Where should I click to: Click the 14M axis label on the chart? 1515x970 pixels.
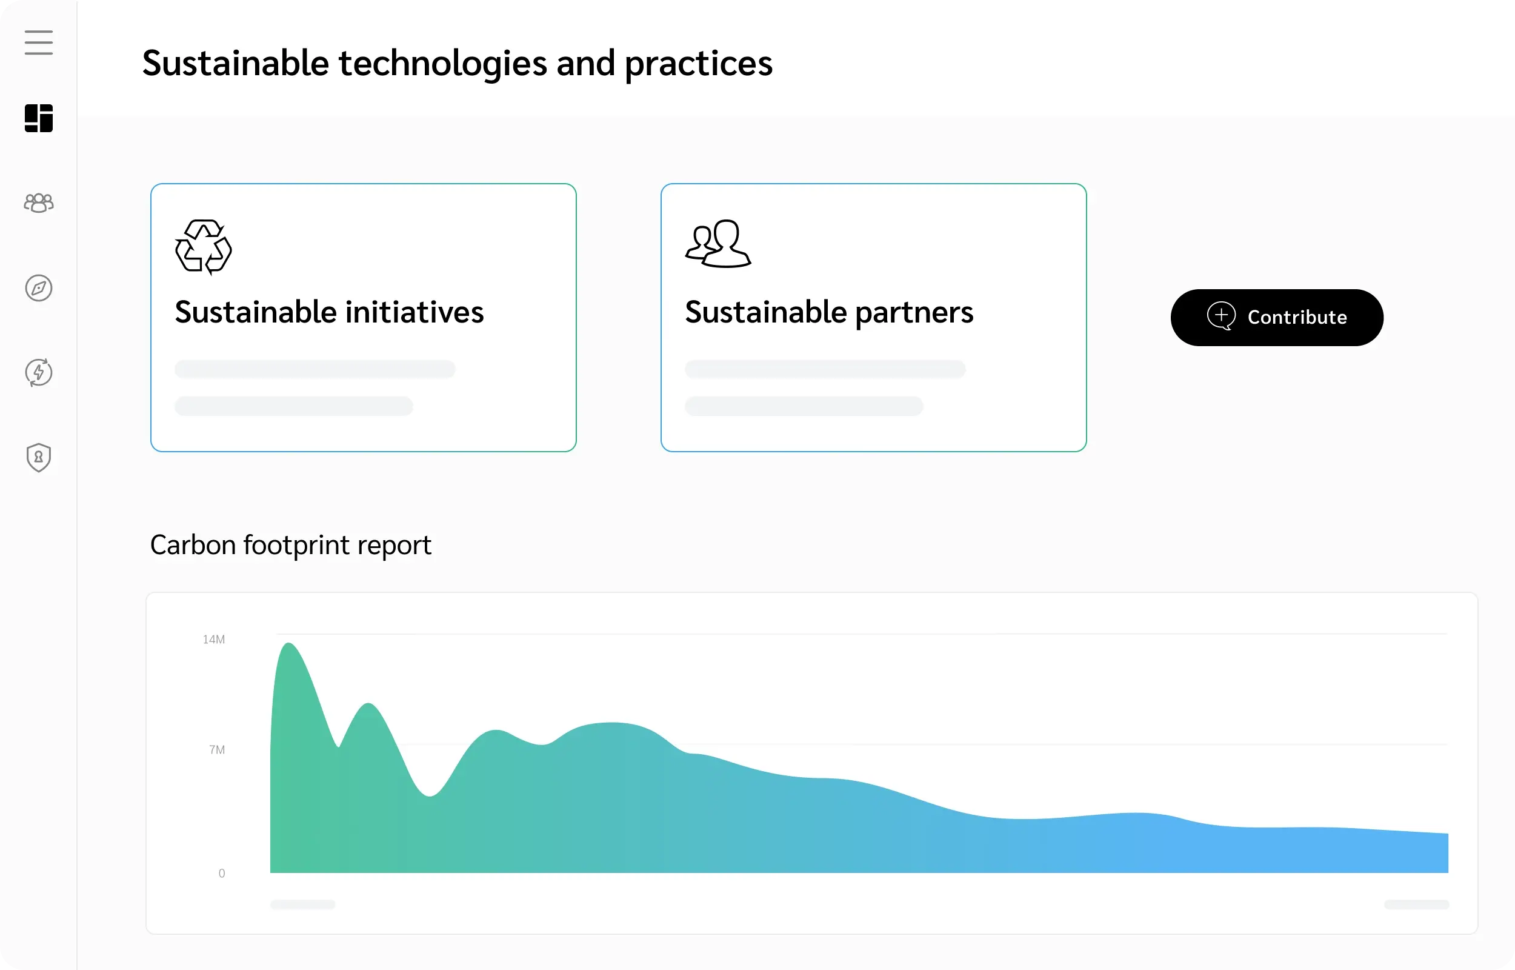(213, 639)
